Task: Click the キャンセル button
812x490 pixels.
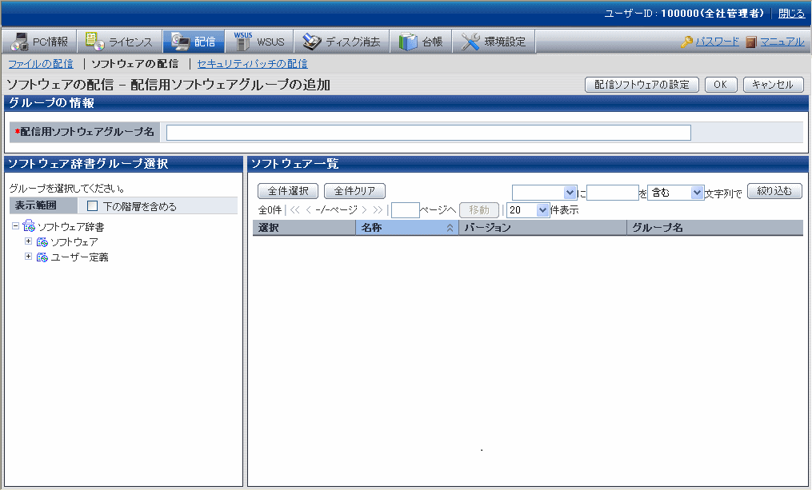Action: click(x=773, y=85)
